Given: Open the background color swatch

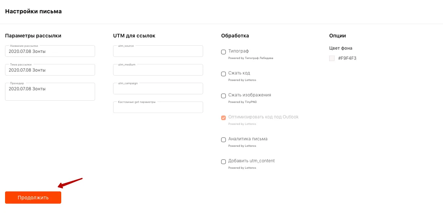Looking at the screenshot, I should 332,58.
